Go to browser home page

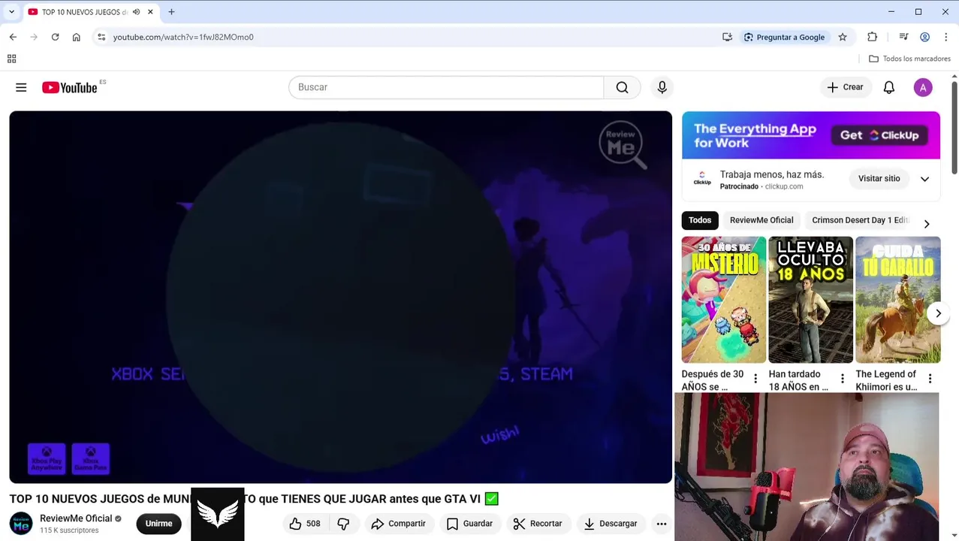coord(76,37)
